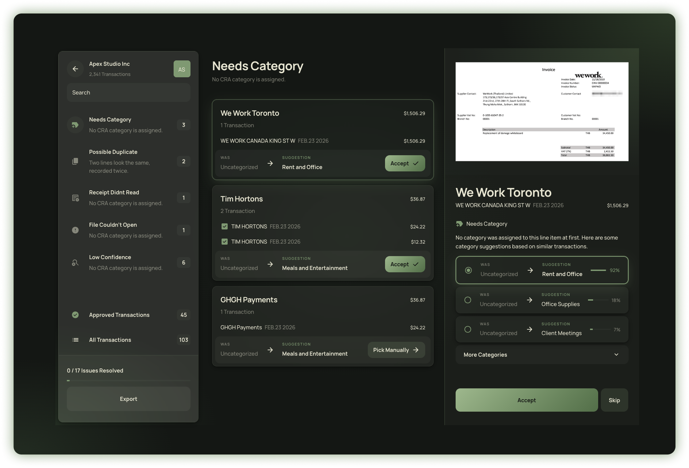The height and width of the screenshot is (468, 689).
Task: Open the File Couldn't Open issue list
Action: click(129, 230)
